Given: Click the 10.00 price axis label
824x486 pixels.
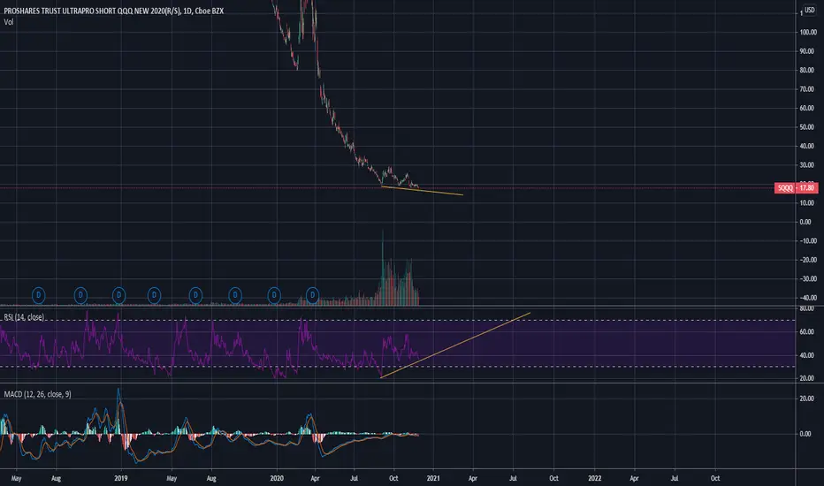Looking at the screenshot, I should tap(806, 203).
